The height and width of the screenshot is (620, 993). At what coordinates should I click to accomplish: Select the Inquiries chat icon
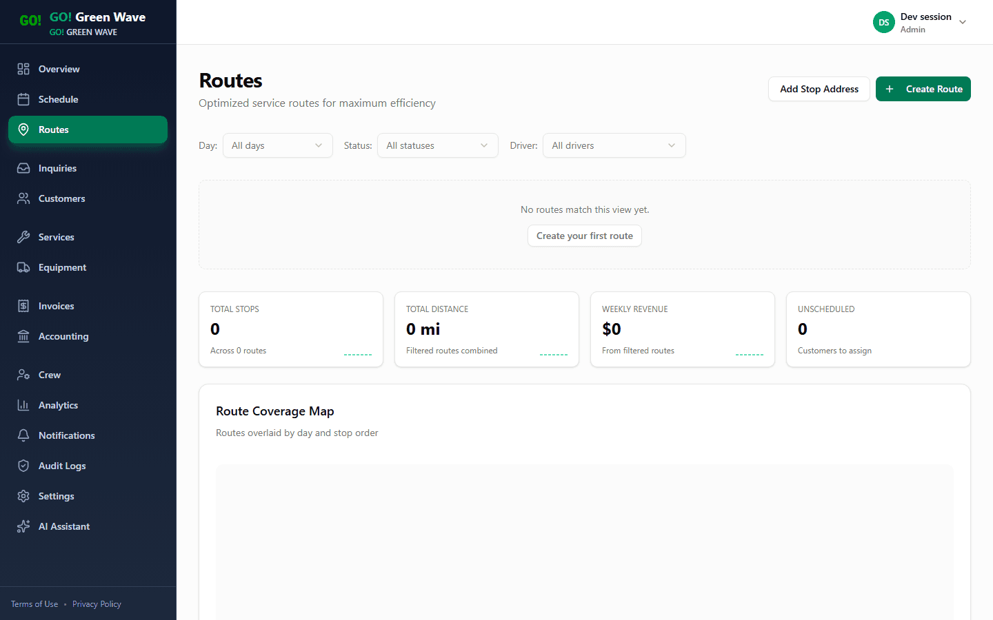coord(23,168)
